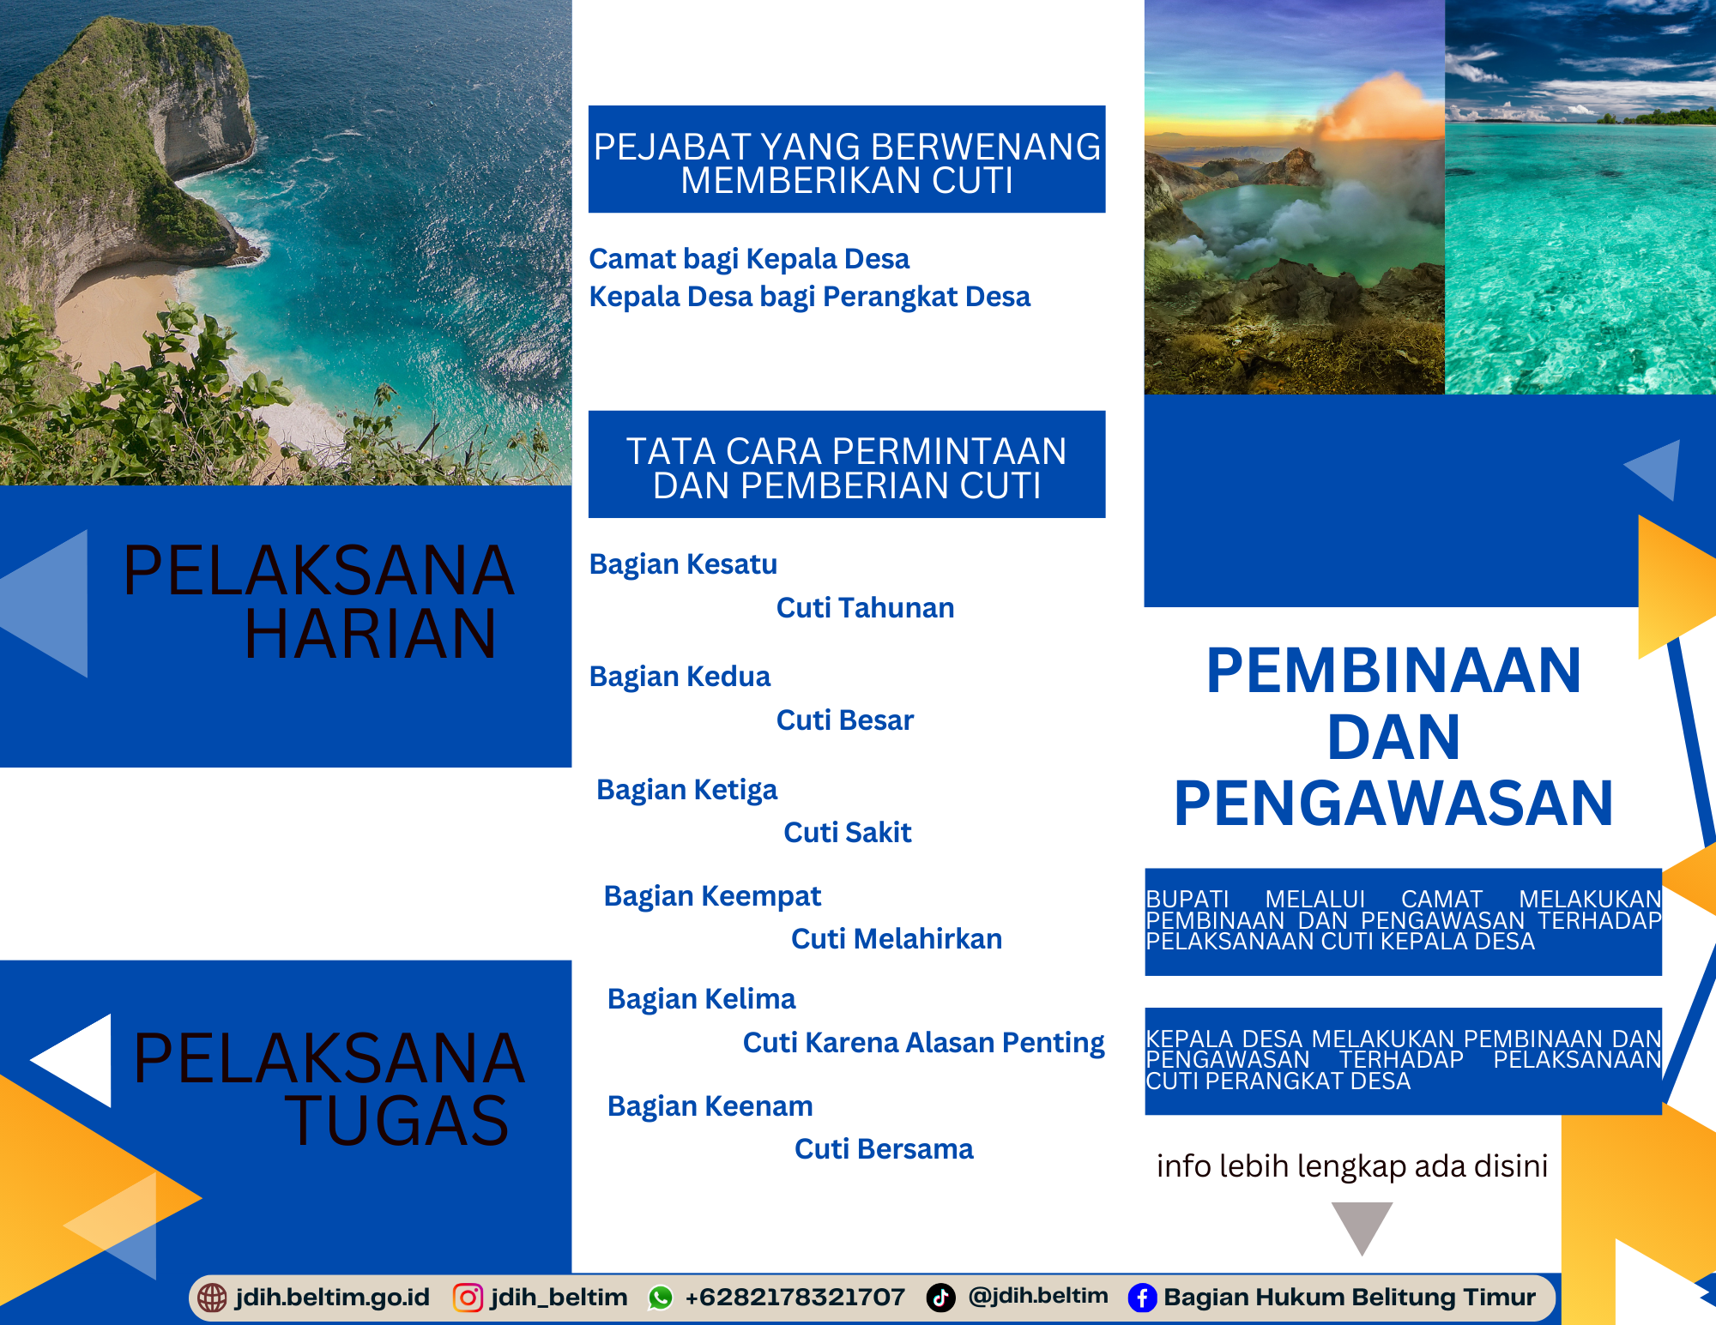
Task: Click Cuti Karena Alasan Penting text
Action: coord(923,1043)
